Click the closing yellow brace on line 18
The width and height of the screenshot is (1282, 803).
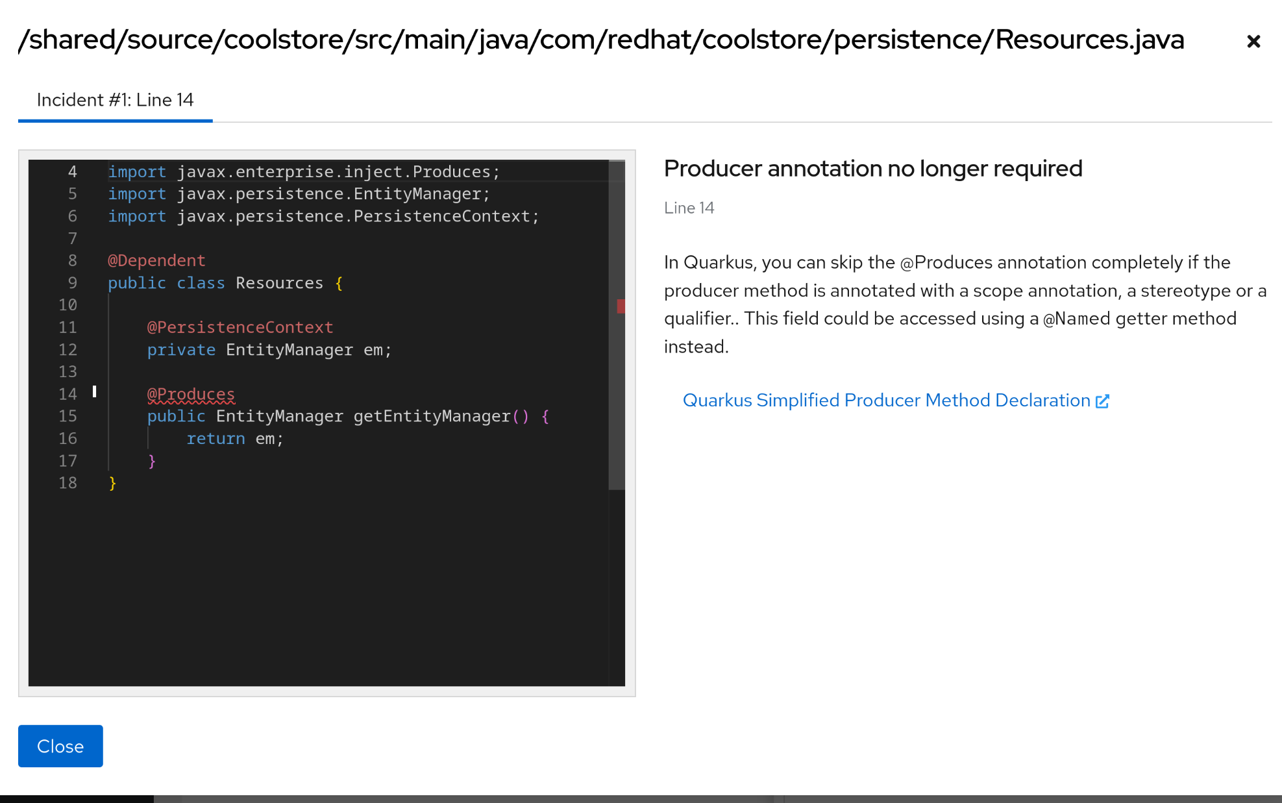[113, 483]
